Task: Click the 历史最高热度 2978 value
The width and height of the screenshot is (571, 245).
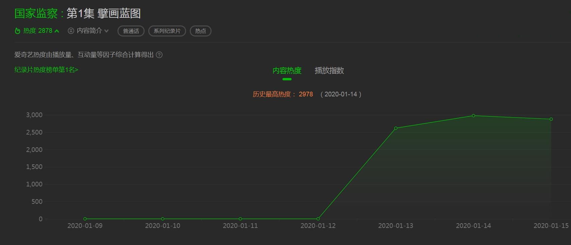Action: 306,94
